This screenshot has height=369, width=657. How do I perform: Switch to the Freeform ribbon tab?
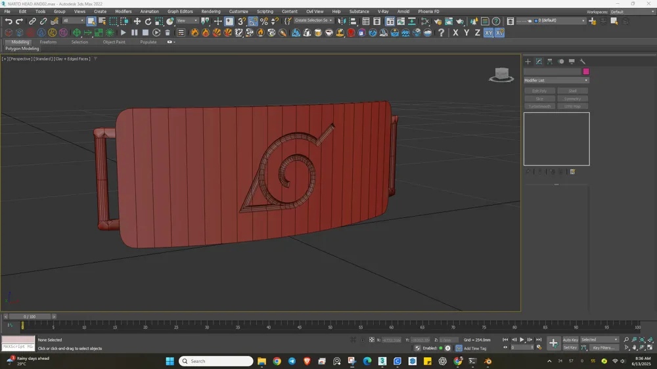pyautogui.click(x=48, y=42)
